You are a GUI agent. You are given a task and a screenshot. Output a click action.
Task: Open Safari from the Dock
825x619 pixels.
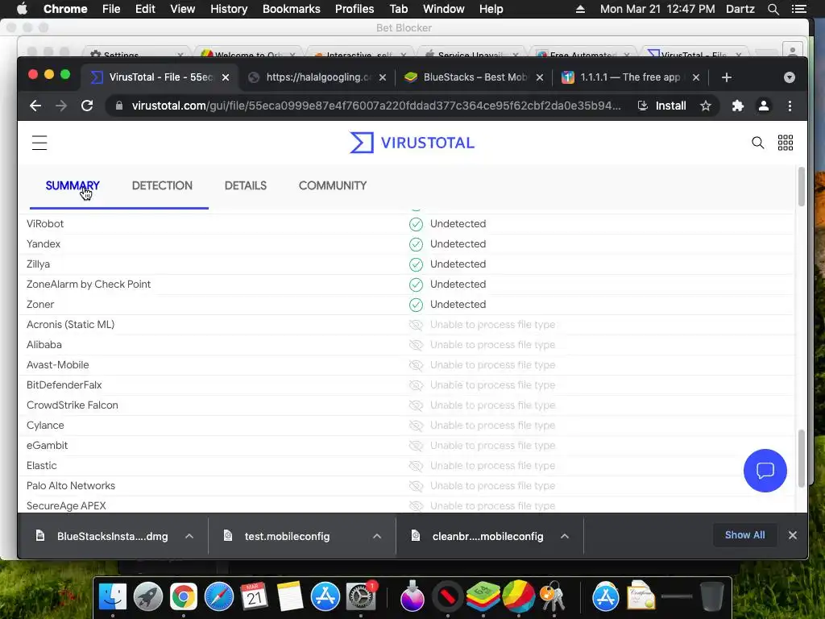tap(219, 597)
